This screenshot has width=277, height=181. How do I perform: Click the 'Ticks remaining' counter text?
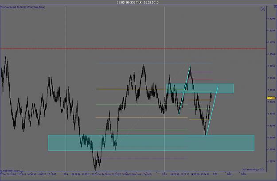(253, 169)
